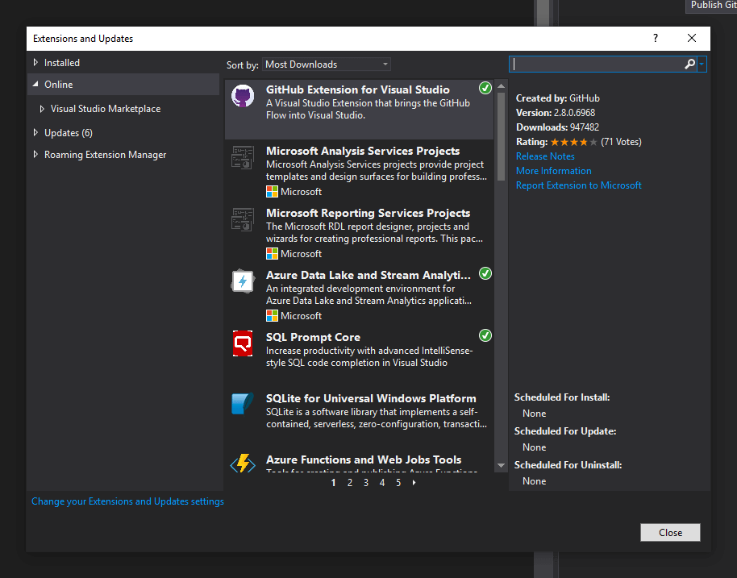Click the Created by: GitHub text
Viewport: 737px width, 578px height.
click(x=558, y=98)
